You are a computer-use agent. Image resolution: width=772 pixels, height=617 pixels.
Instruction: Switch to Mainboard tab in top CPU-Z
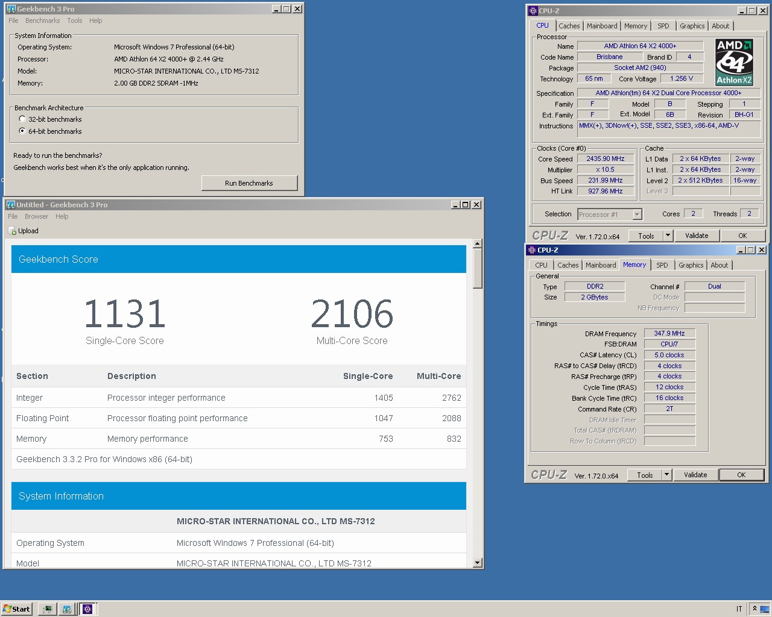tap(602, 26)
